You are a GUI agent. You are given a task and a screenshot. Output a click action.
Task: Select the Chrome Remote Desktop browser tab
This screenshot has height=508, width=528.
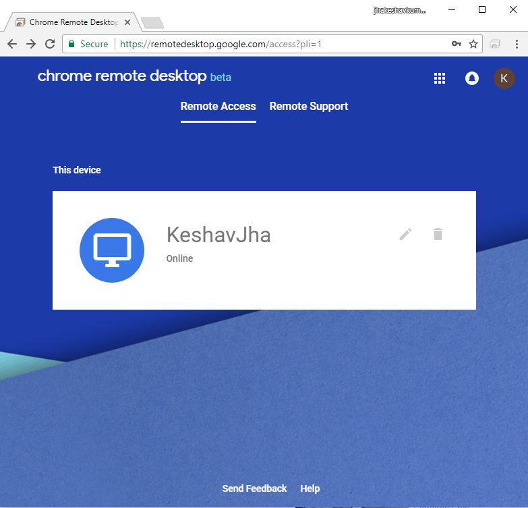pyautogui.click(x=74, y=22)
